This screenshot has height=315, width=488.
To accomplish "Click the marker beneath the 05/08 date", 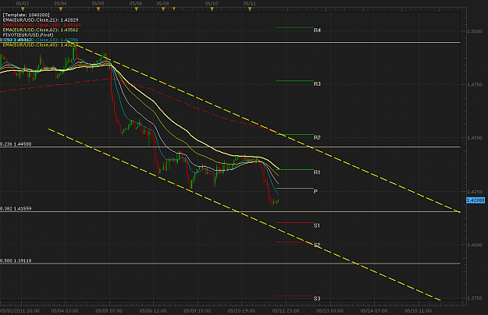I will (163, 9).
